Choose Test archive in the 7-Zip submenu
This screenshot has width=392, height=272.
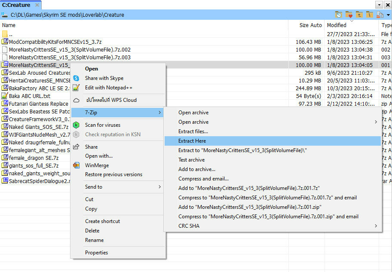tap(273, 160)
